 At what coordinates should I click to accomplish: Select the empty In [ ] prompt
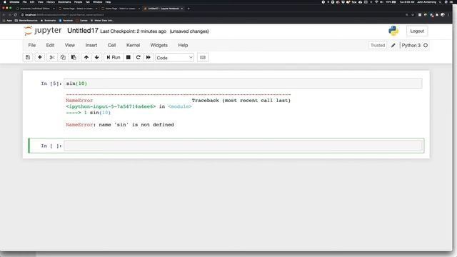(51, 146)
